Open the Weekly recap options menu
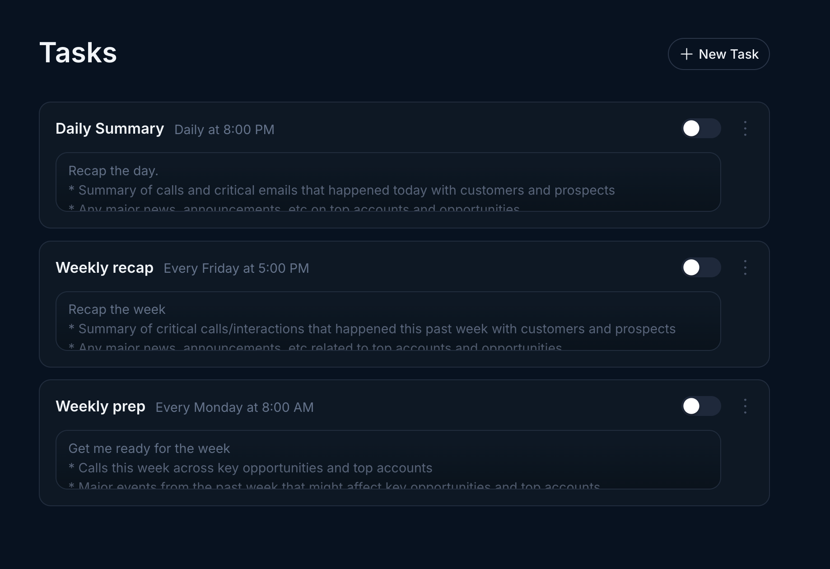This screenshot has height=569, width=830. point(745,267)
